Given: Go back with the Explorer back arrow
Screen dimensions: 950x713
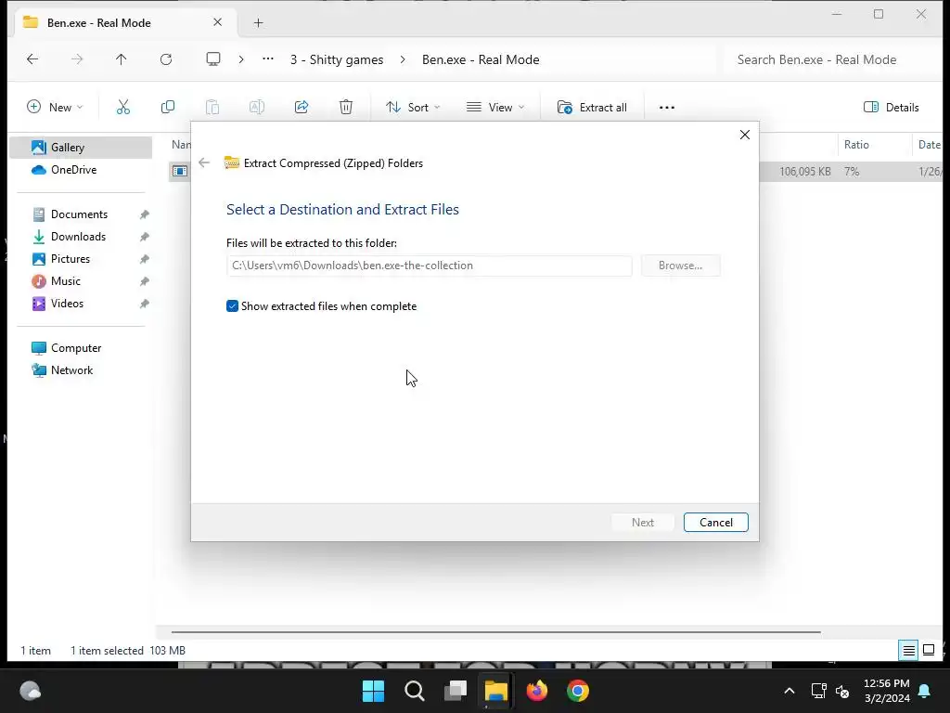Looking at the screenshot, I should (32, 59).
